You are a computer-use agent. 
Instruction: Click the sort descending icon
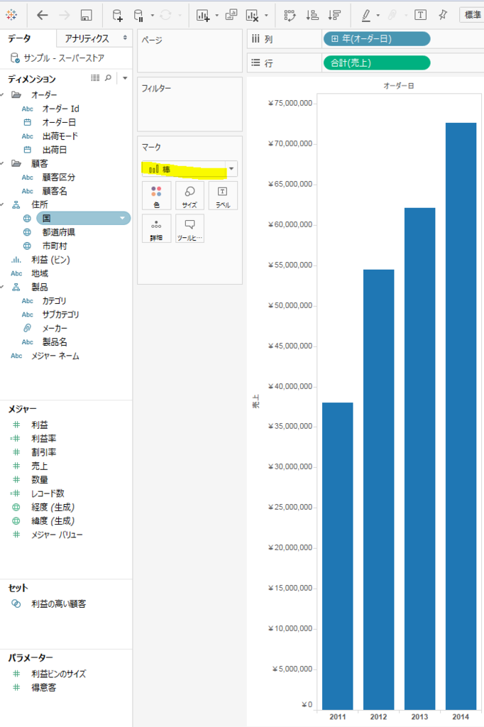point(334,16)
